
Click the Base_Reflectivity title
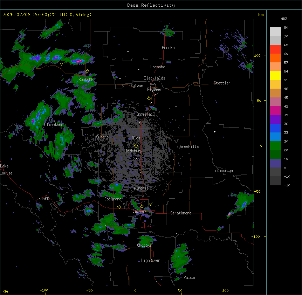151,5
